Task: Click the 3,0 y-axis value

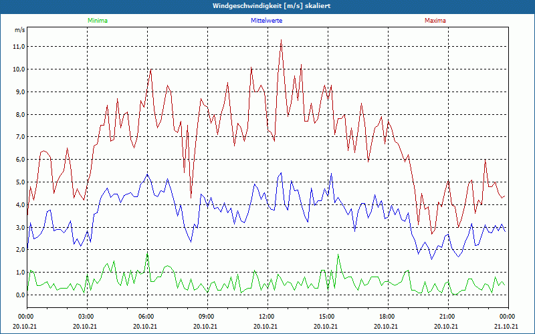Action: click(x=20, y=227)
